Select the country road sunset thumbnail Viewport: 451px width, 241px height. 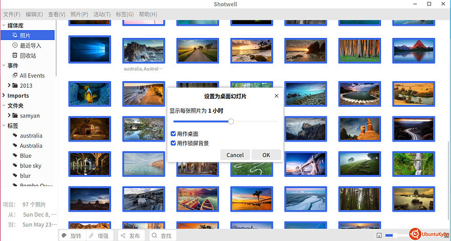point(197,50)
